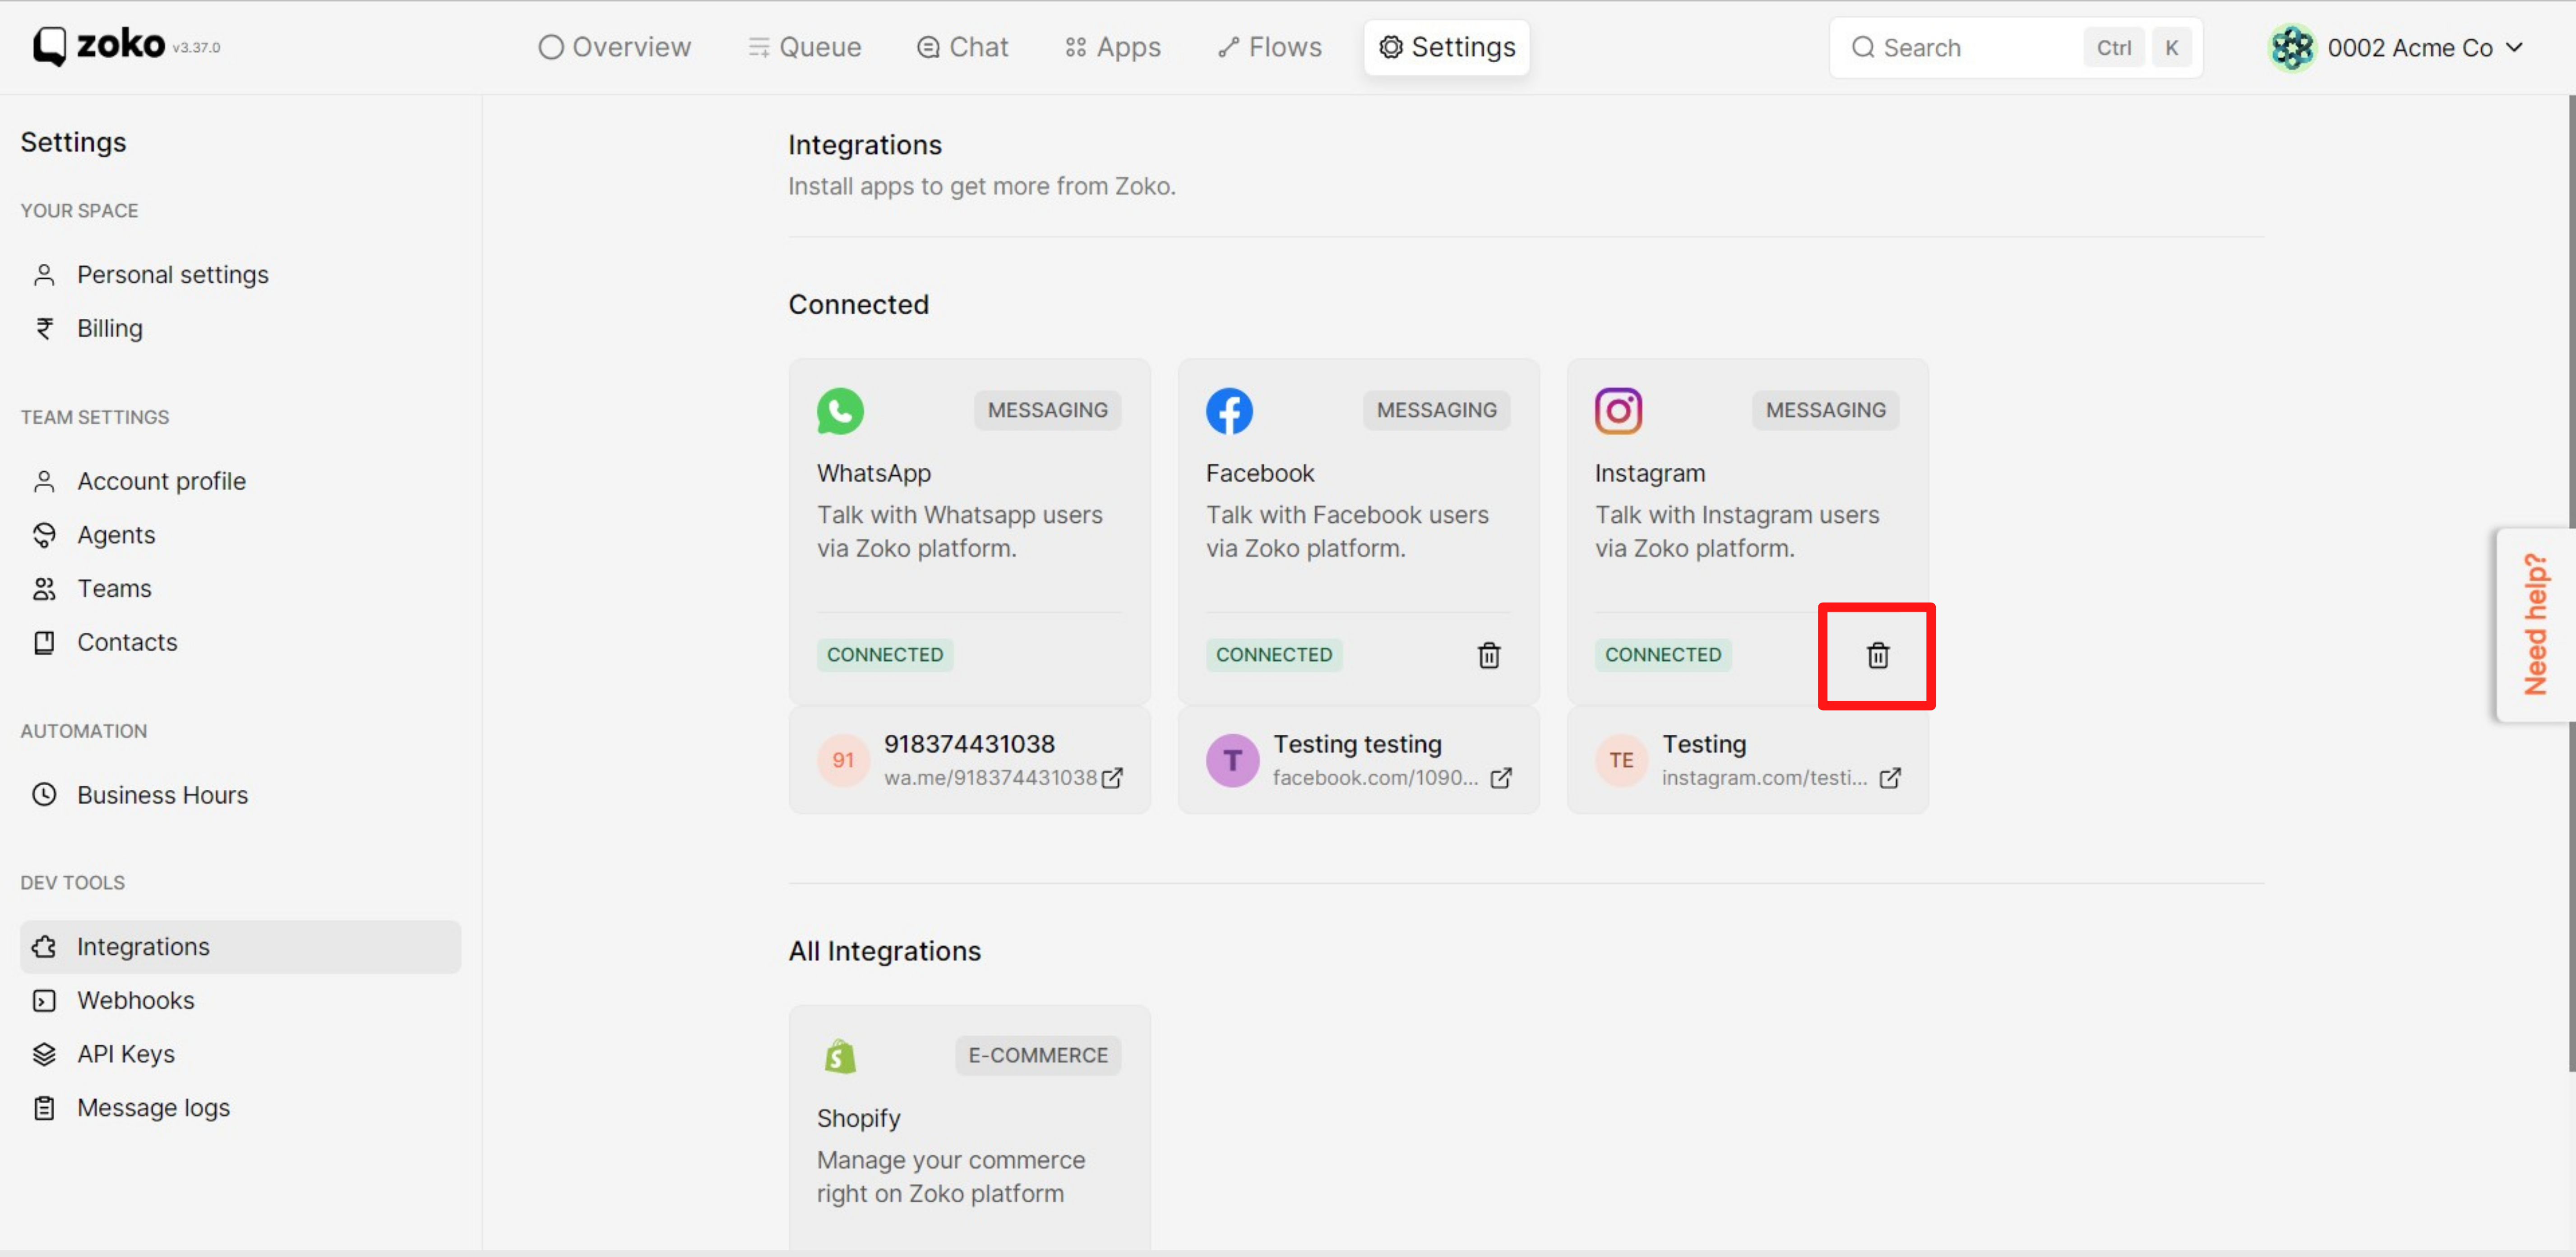This screenshot has height=1257, width=2576.
Task: Click the E-COMMERCE tag on Shopify card
Action: tap(1037, 1055)
